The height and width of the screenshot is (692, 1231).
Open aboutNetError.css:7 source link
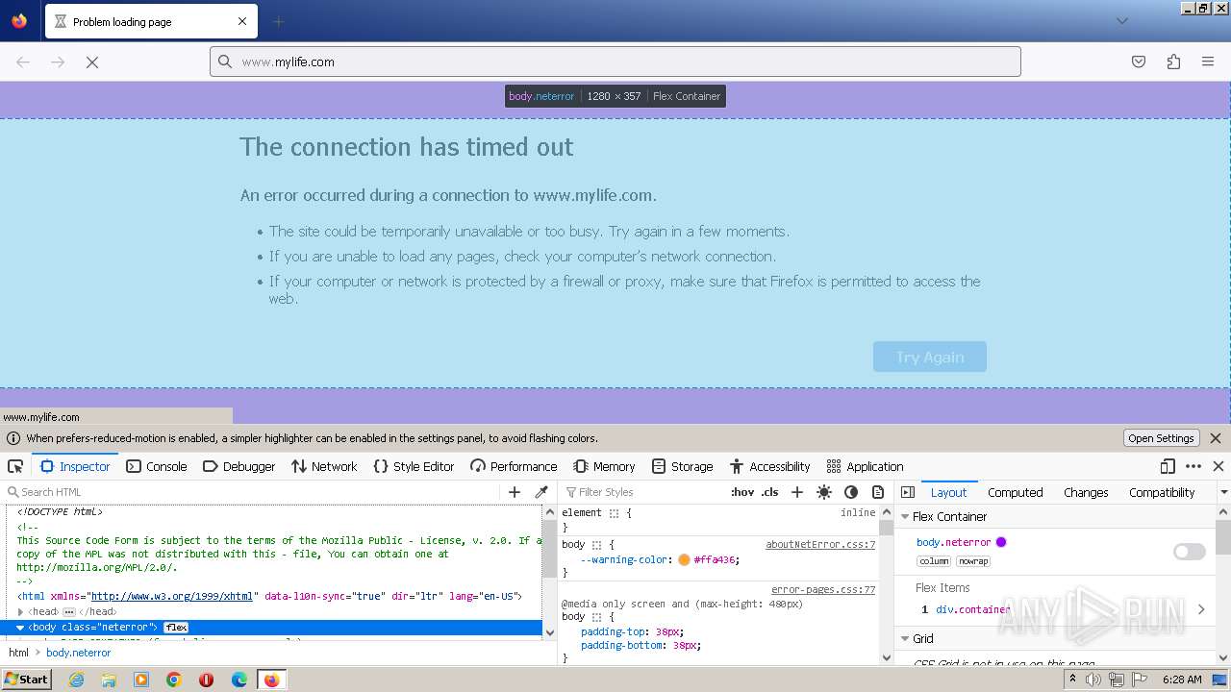pyautogui.click(x=820, y=545)
